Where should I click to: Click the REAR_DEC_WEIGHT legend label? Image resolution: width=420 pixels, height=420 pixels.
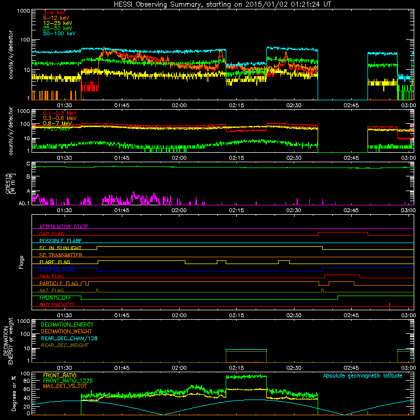[65, 345]
